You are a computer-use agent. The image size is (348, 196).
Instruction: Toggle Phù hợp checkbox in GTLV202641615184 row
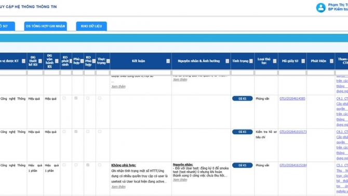coord(76,165)
